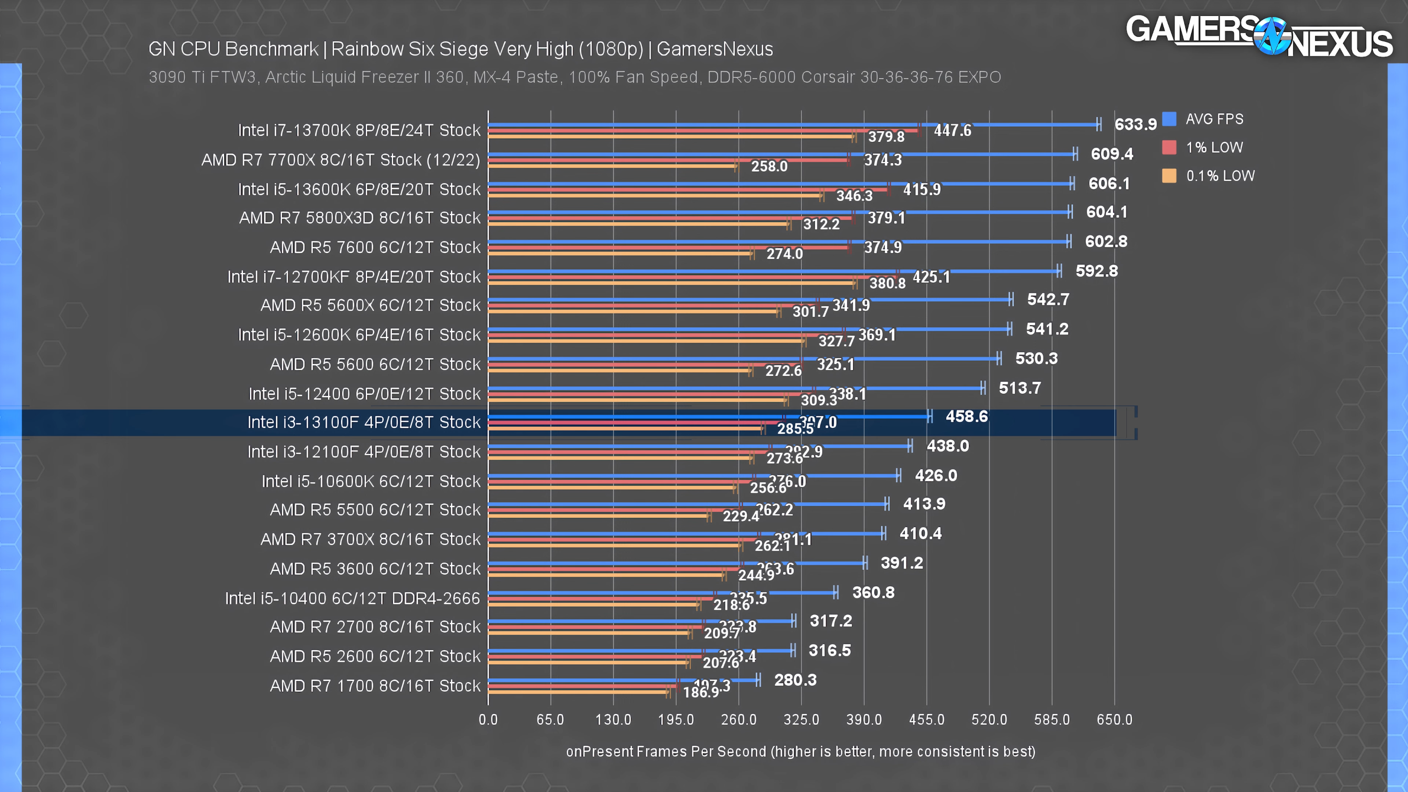Click the GamersNexus logo
Viewport: 1408px width, 792px height.
point(1259,36)
